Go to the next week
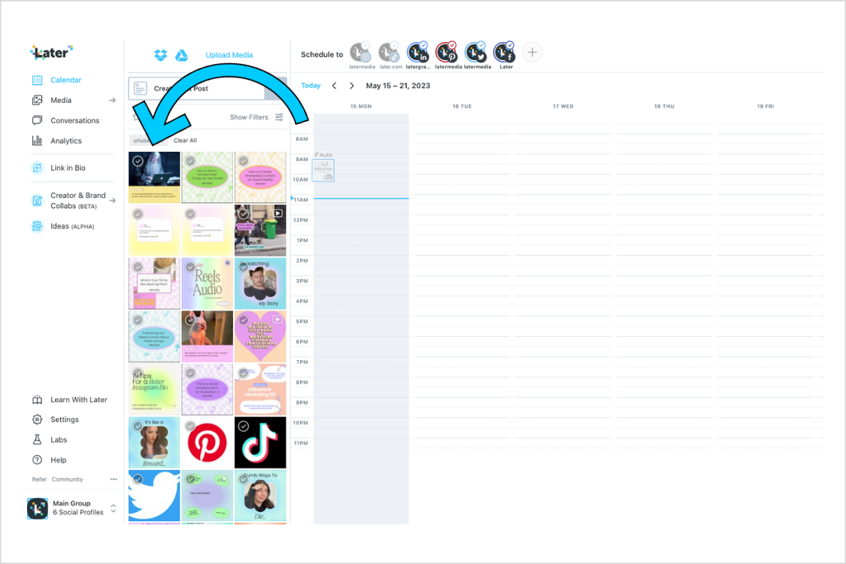The height and width of the screenshot is (564, 846). click(x=352, y=86)
